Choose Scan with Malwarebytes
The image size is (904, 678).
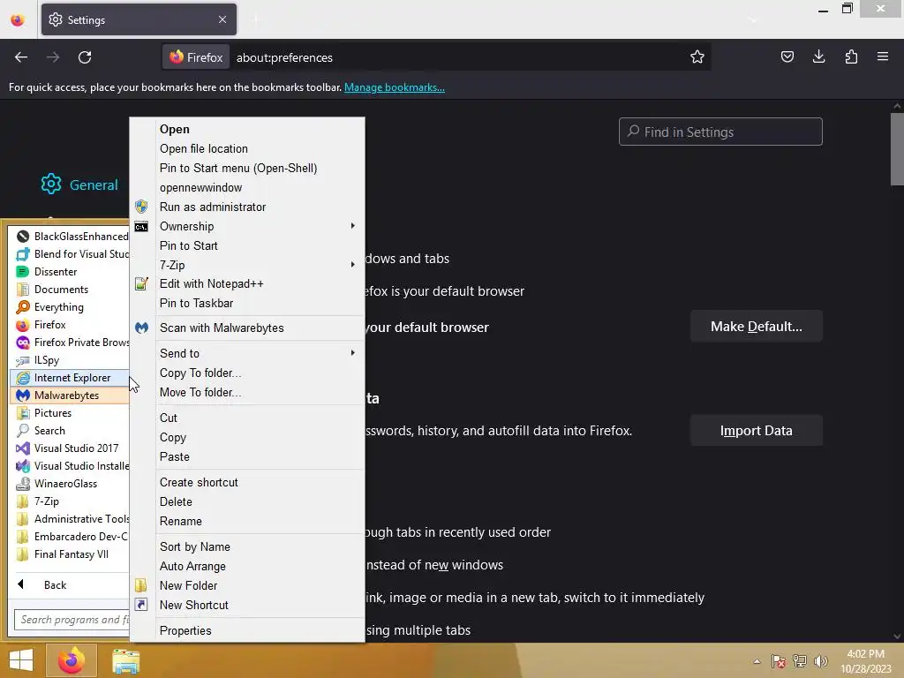(x=247, y=328)
